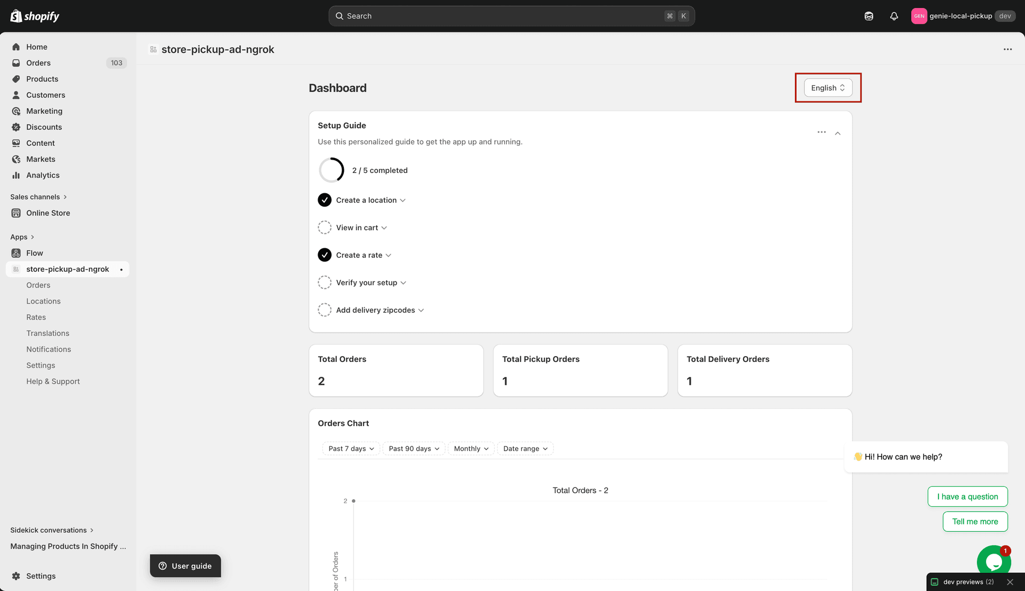1025x591 pixels.
Task: Switch to the Translations section
Action: [x=48, y=333]
